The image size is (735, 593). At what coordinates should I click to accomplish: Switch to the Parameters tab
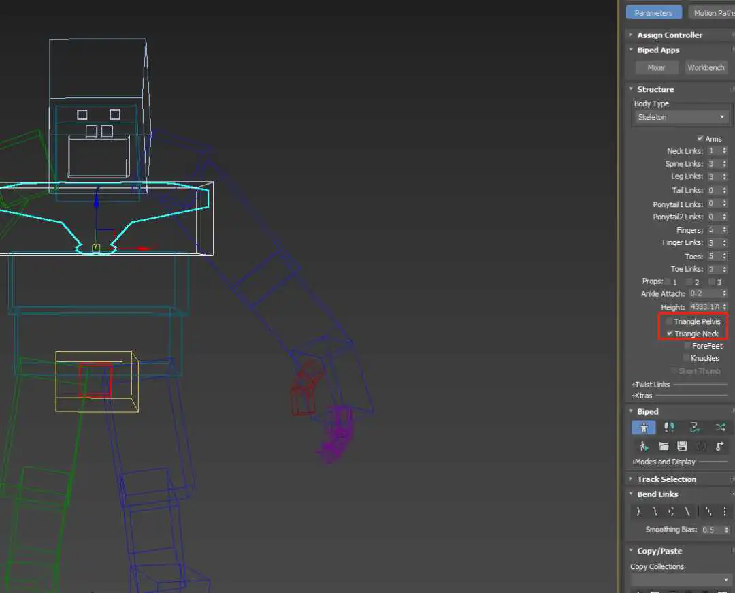(653, 13)
